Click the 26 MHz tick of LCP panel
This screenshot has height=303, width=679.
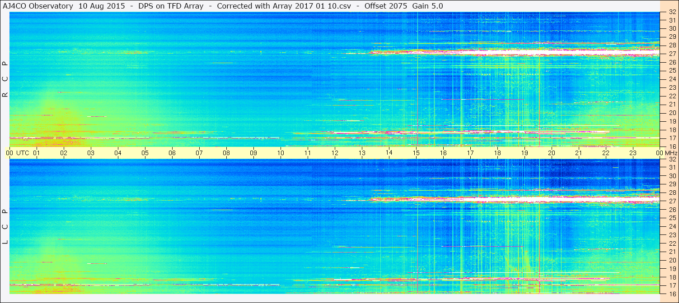click(x=672, y=210)
